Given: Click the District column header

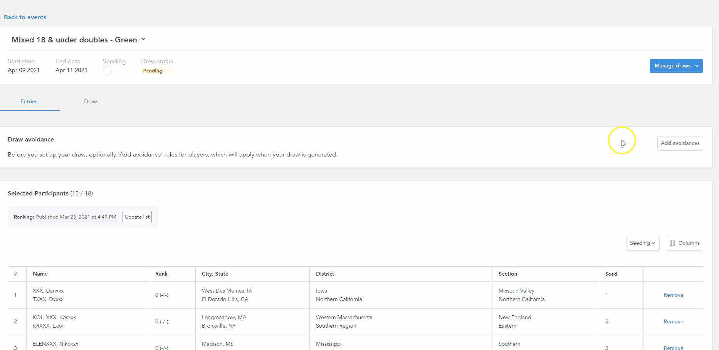Looking at the screenshot, I should click(x=325, y=274).
